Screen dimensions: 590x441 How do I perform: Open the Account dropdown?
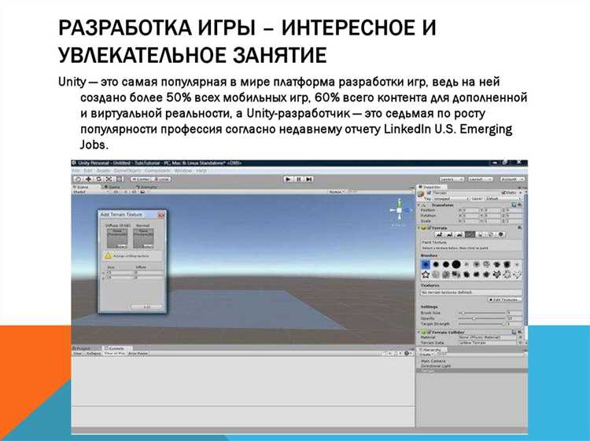coord(512,179)
